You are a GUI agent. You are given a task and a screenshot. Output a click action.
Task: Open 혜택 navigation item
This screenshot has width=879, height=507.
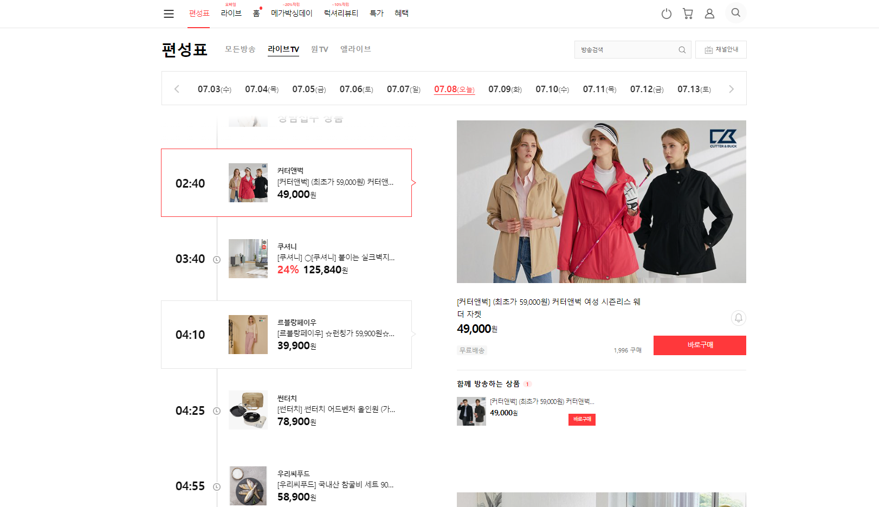point(402,14)
